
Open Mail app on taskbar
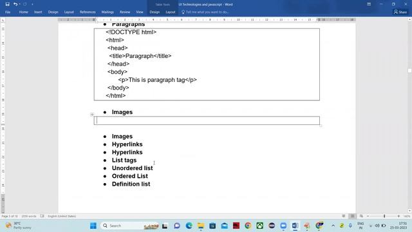click(225, 226)
